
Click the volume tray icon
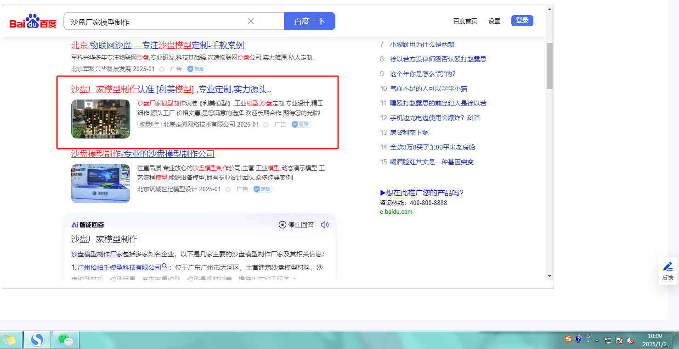[630, 340]
